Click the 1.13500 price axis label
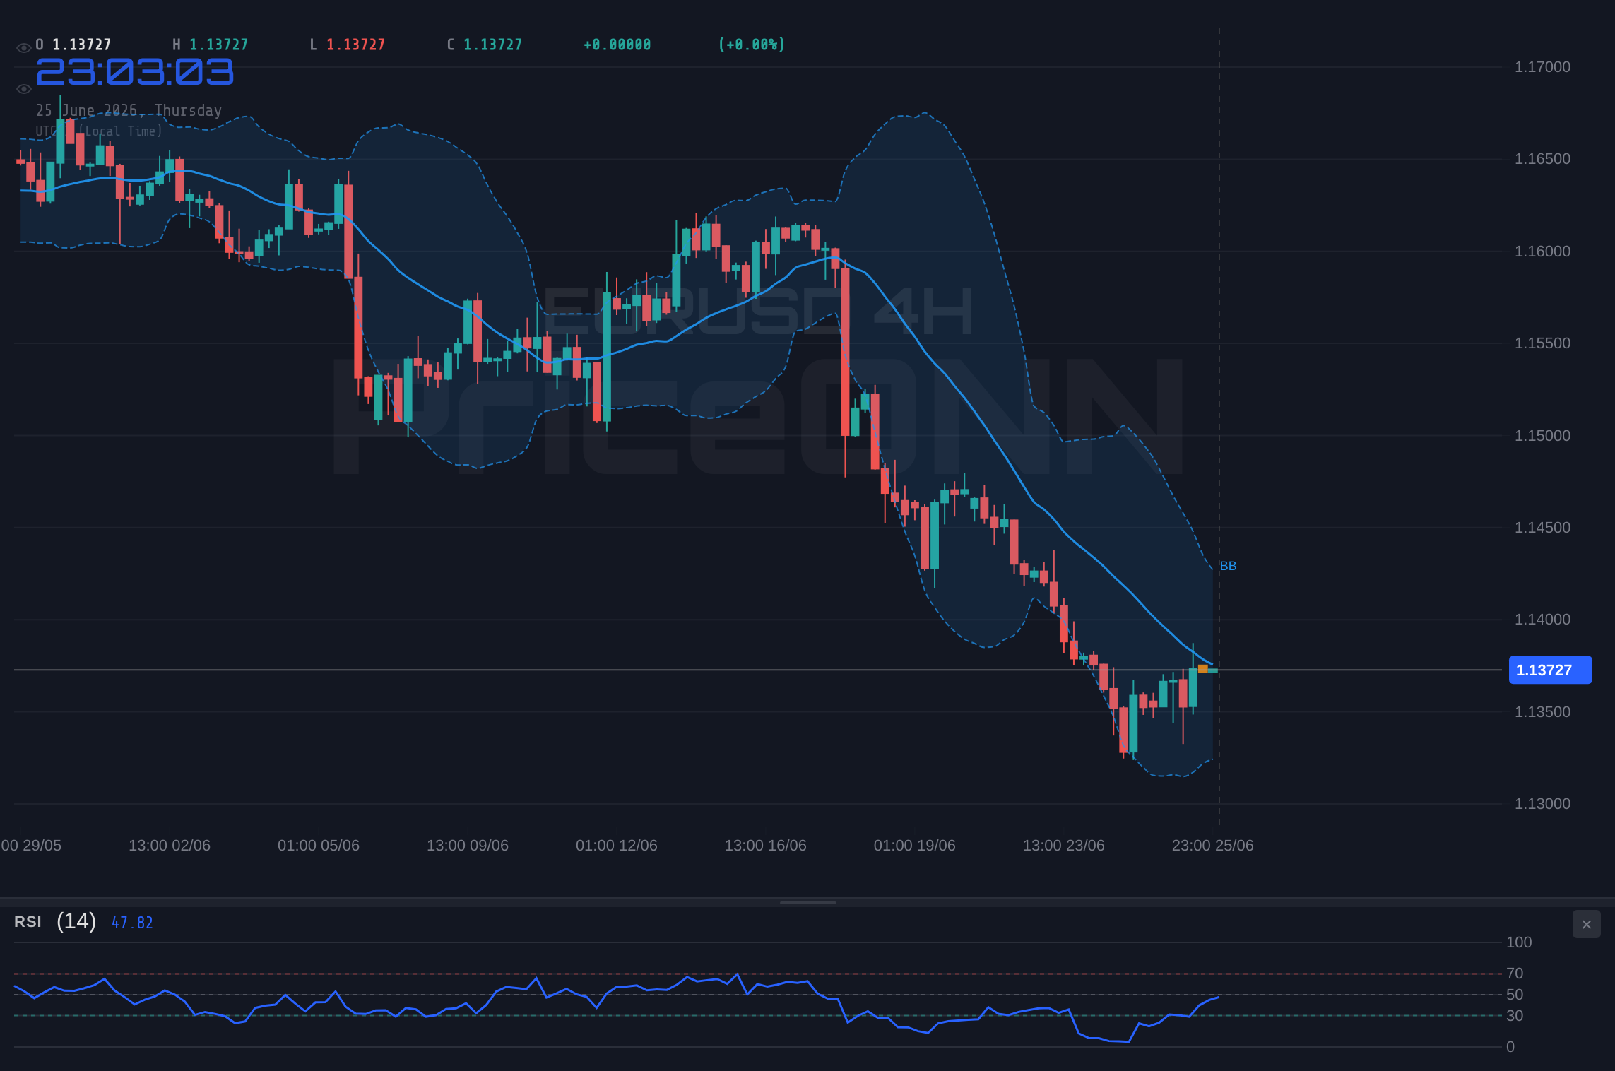This screenshot has width=1615, height=1071. tap(1542, 712)
